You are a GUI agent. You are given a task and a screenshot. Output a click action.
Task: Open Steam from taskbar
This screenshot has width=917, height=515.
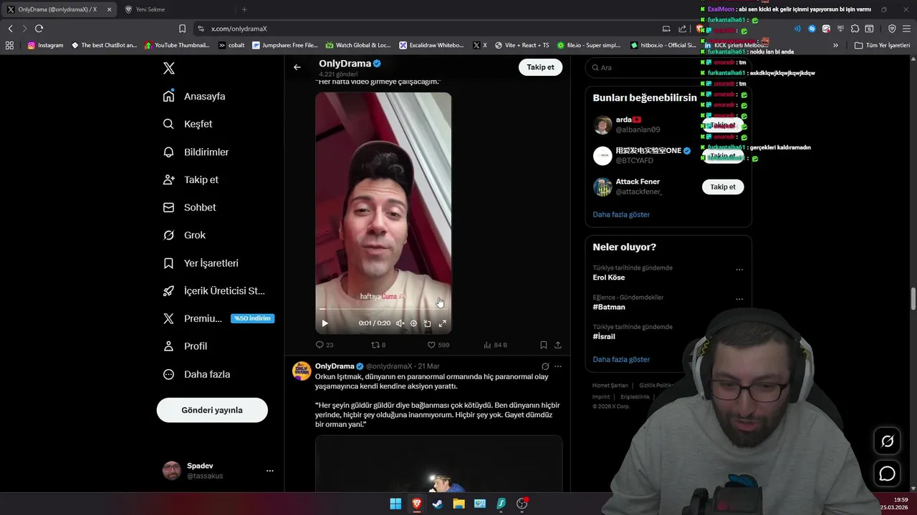pos(438,504)
